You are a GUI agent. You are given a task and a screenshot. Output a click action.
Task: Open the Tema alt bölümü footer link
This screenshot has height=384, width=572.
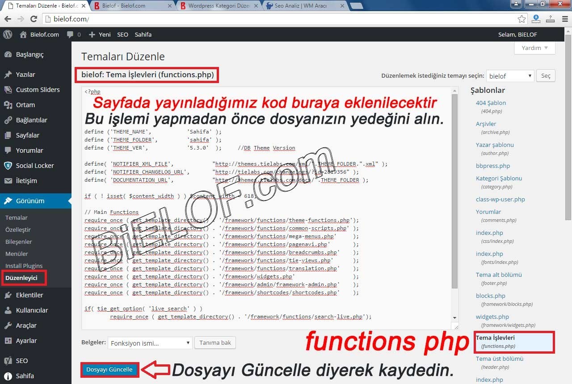click(x=499, y=275)
